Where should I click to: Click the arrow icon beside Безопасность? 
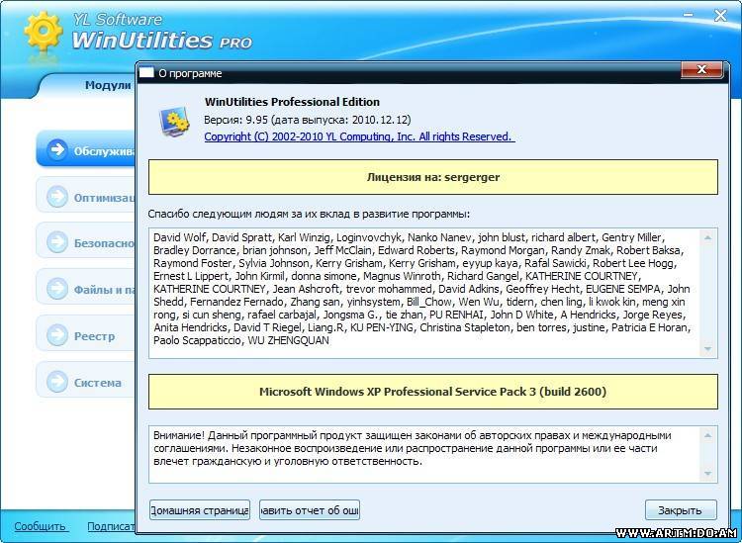tap(57, 242)
